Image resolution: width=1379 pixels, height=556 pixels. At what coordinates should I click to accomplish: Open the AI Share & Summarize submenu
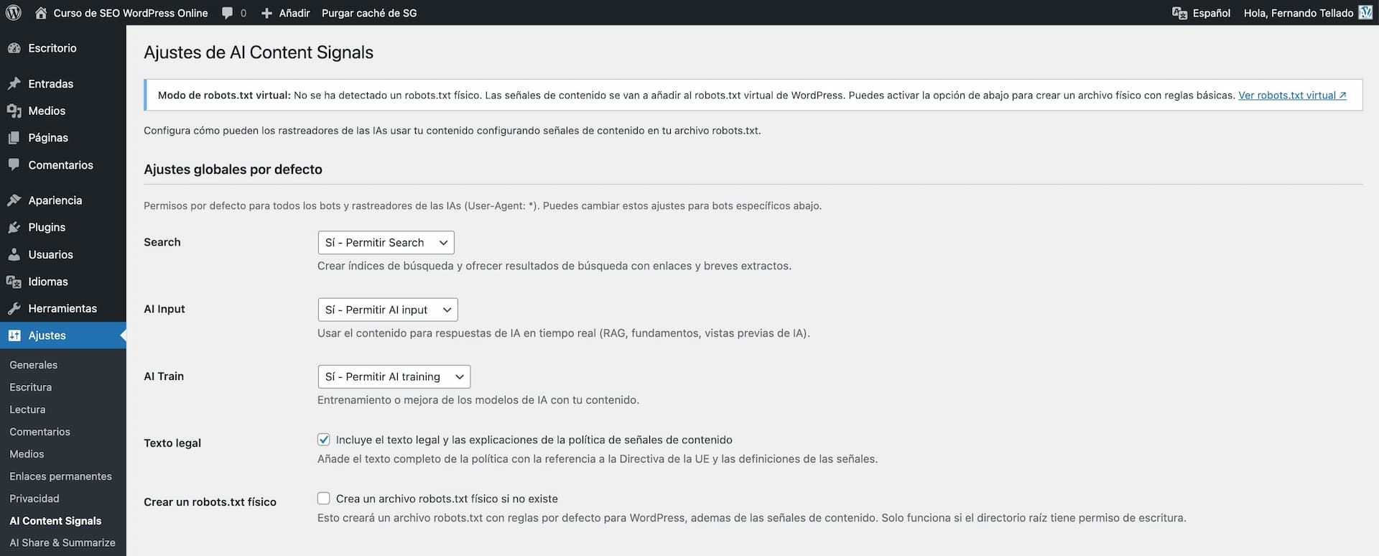coord(62,543)
